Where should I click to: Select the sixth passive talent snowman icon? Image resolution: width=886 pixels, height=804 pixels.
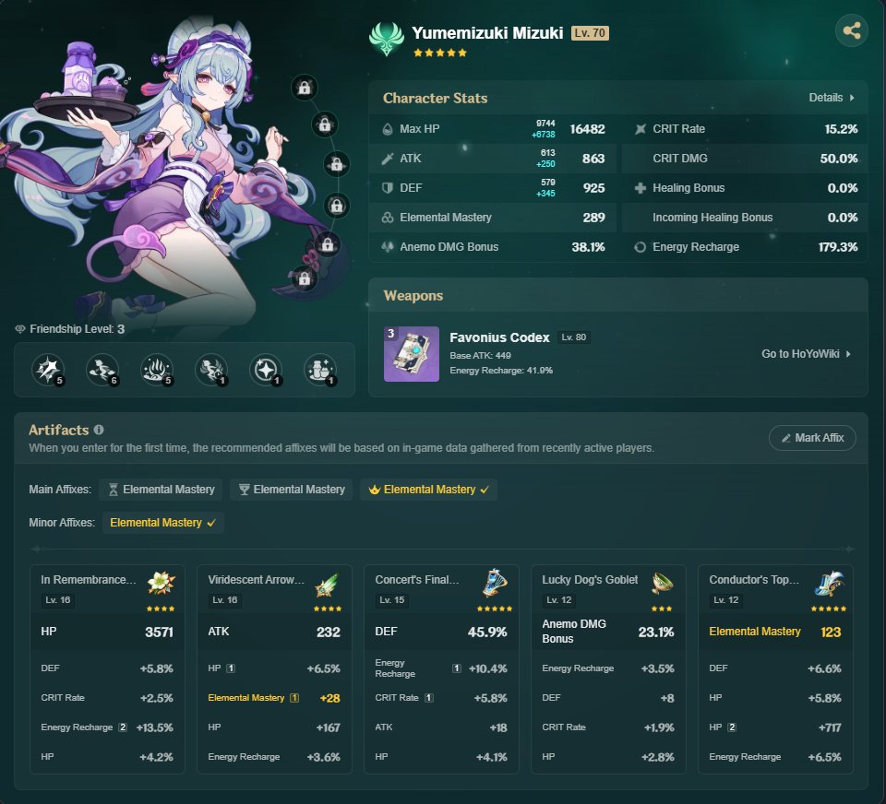point(320,370)
